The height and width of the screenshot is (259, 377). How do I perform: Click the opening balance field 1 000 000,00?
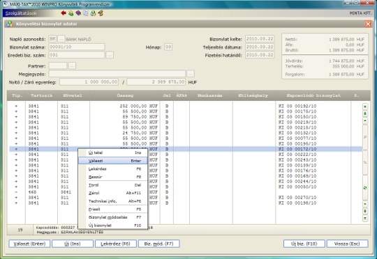click(89, 82)
